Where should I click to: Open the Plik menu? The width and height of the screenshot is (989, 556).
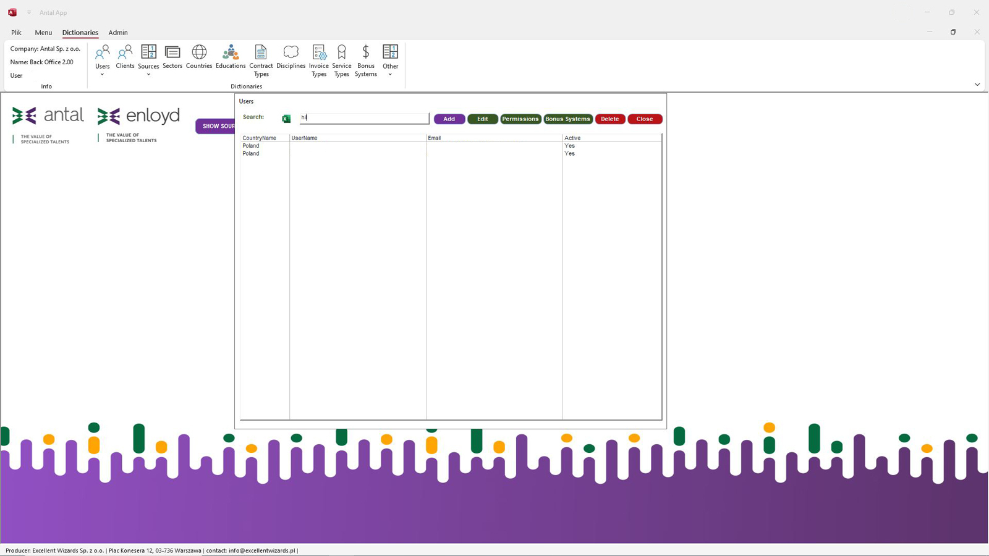(16, 33)
